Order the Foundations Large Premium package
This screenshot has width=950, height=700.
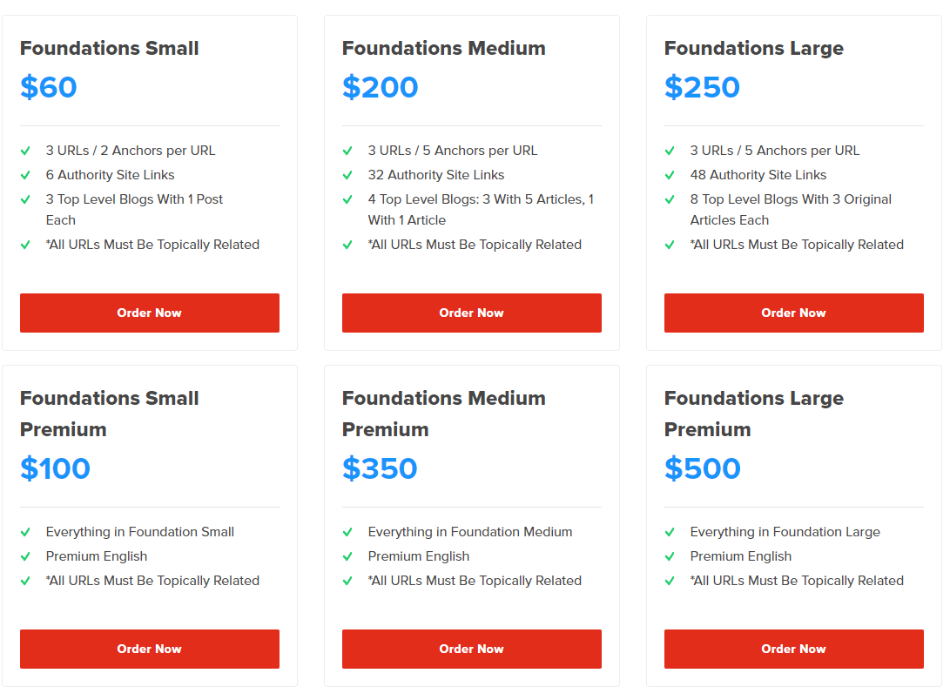click(x=793, y=650)
